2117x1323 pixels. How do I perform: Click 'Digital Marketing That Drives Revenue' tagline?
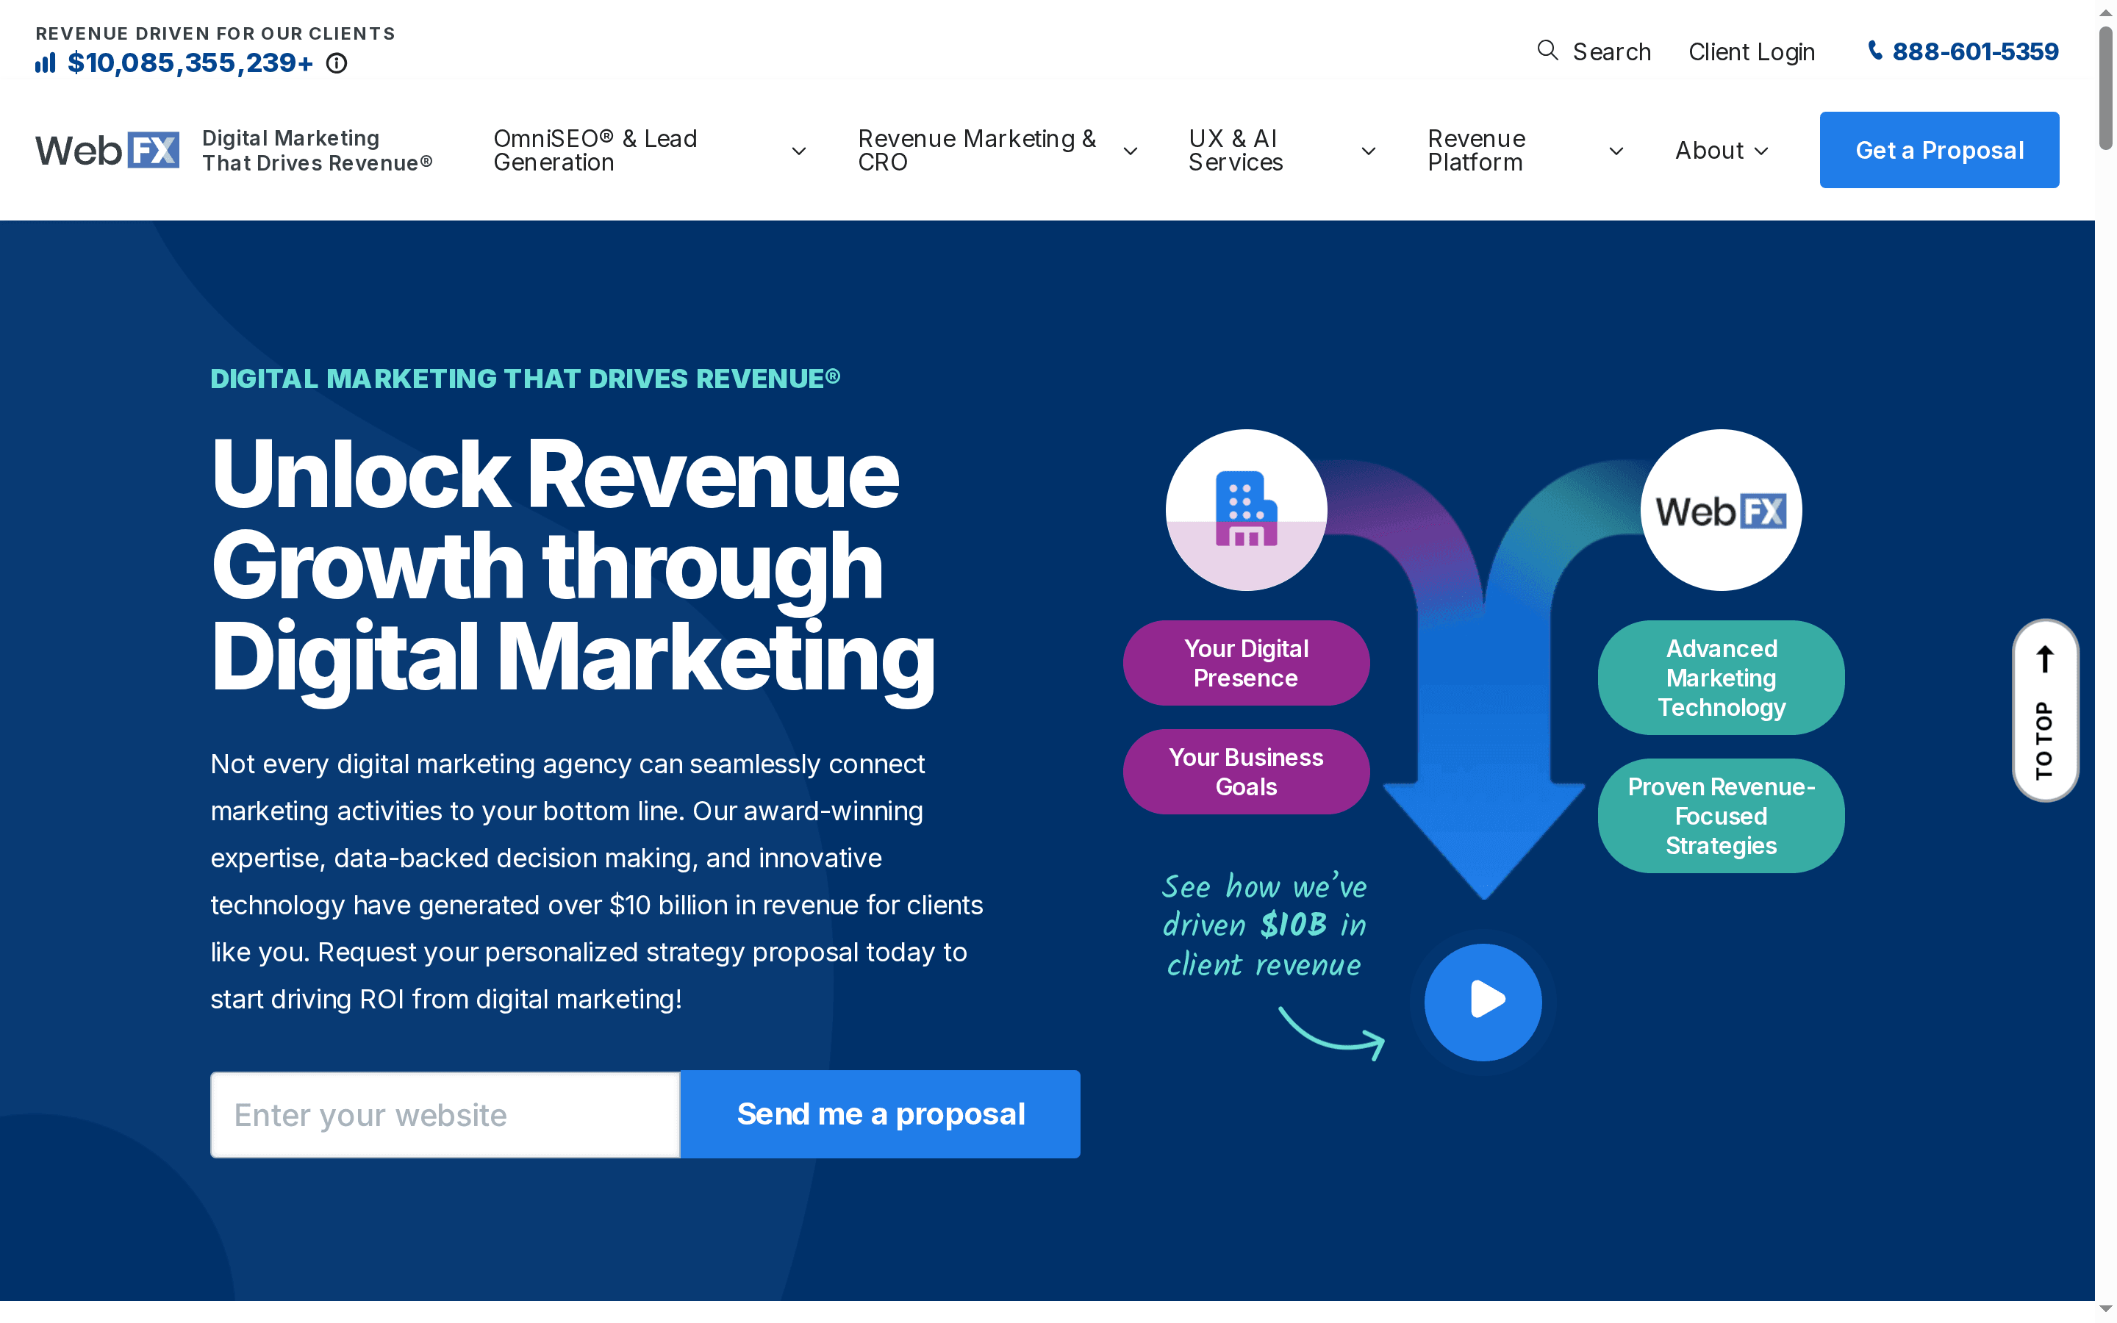point(317,151)
